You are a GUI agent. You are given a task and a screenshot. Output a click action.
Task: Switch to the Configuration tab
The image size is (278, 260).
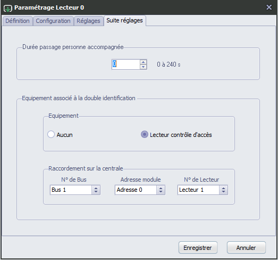pyautogui.click(x=53, y=21)
